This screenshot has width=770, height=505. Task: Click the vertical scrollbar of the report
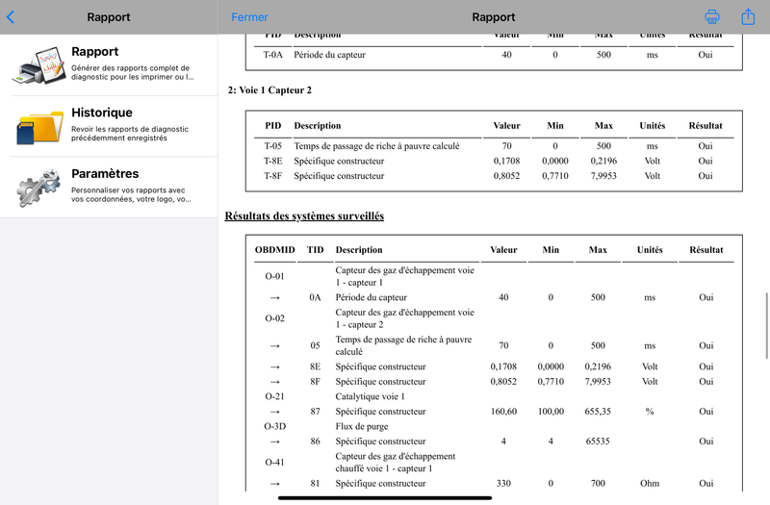pos(766,326)
